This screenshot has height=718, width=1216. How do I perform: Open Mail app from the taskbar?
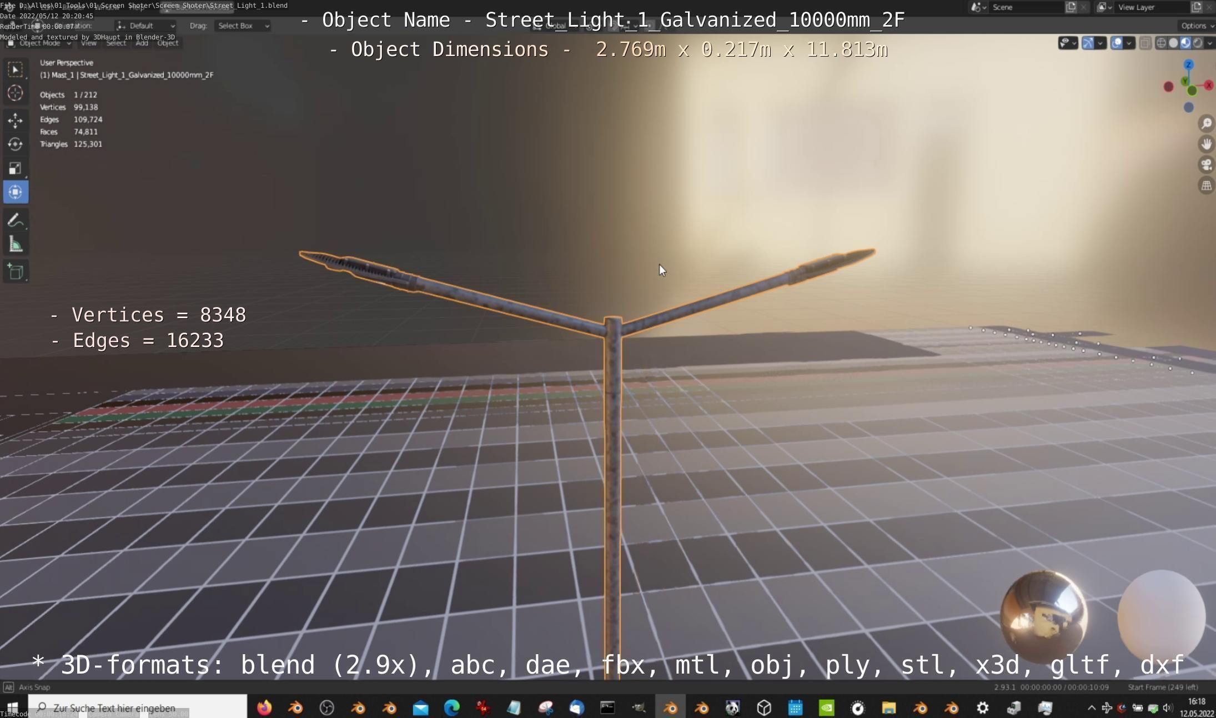click(421, 707)
